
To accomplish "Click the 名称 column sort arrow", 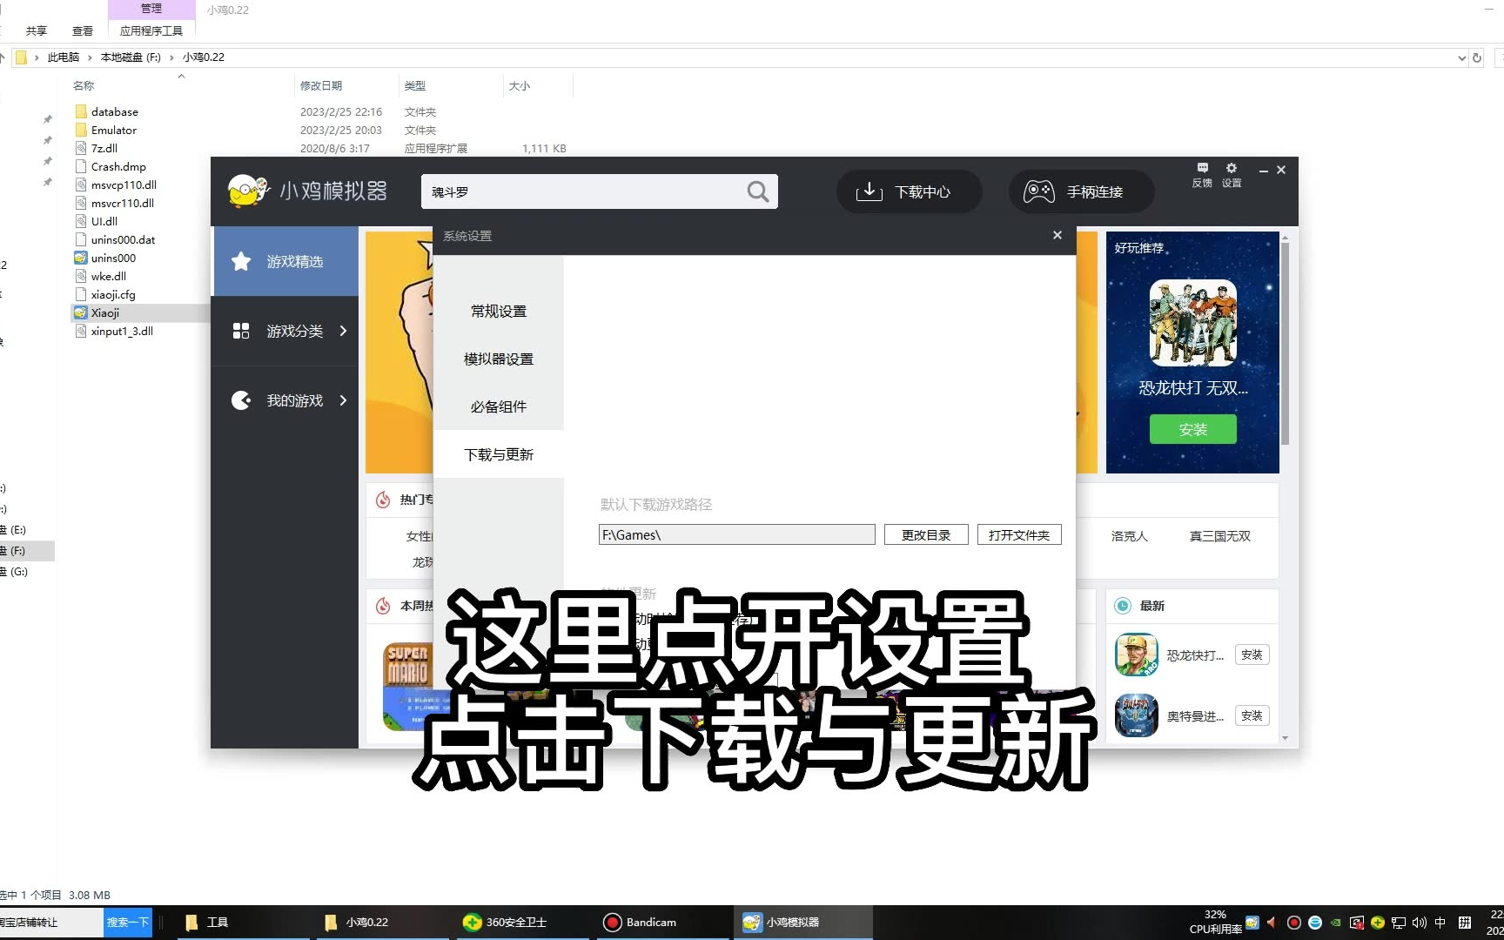I will point(182,76).
